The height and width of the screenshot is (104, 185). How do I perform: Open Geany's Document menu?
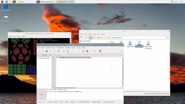pyautogui.click(x=60, y=48)
